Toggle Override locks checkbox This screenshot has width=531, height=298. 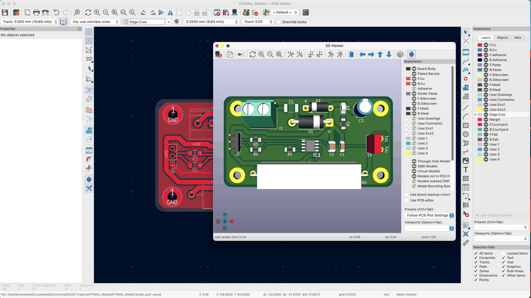click(279, 22)
